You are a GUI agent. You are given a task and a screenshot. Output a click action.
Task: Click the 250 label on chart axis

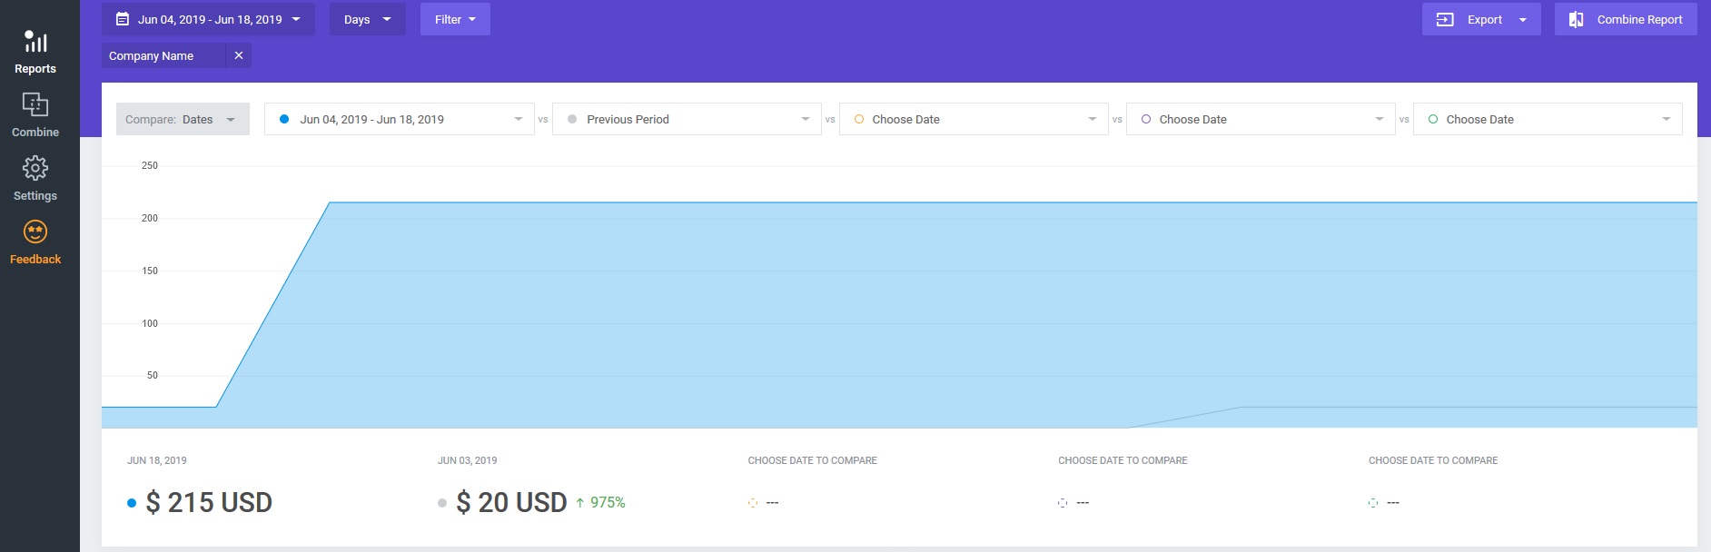[x=150, y=165]
